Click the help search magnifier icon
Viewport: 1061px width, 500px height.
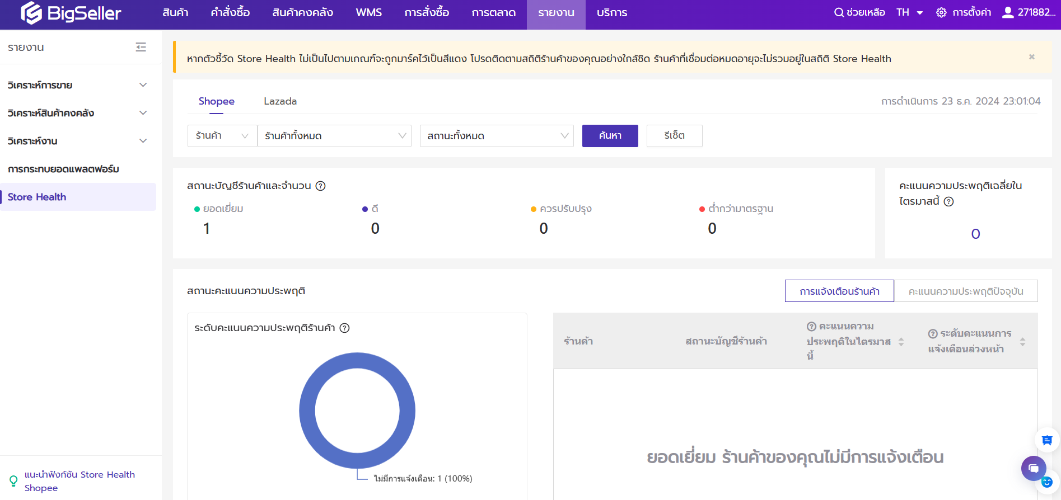tap(838, 12)
